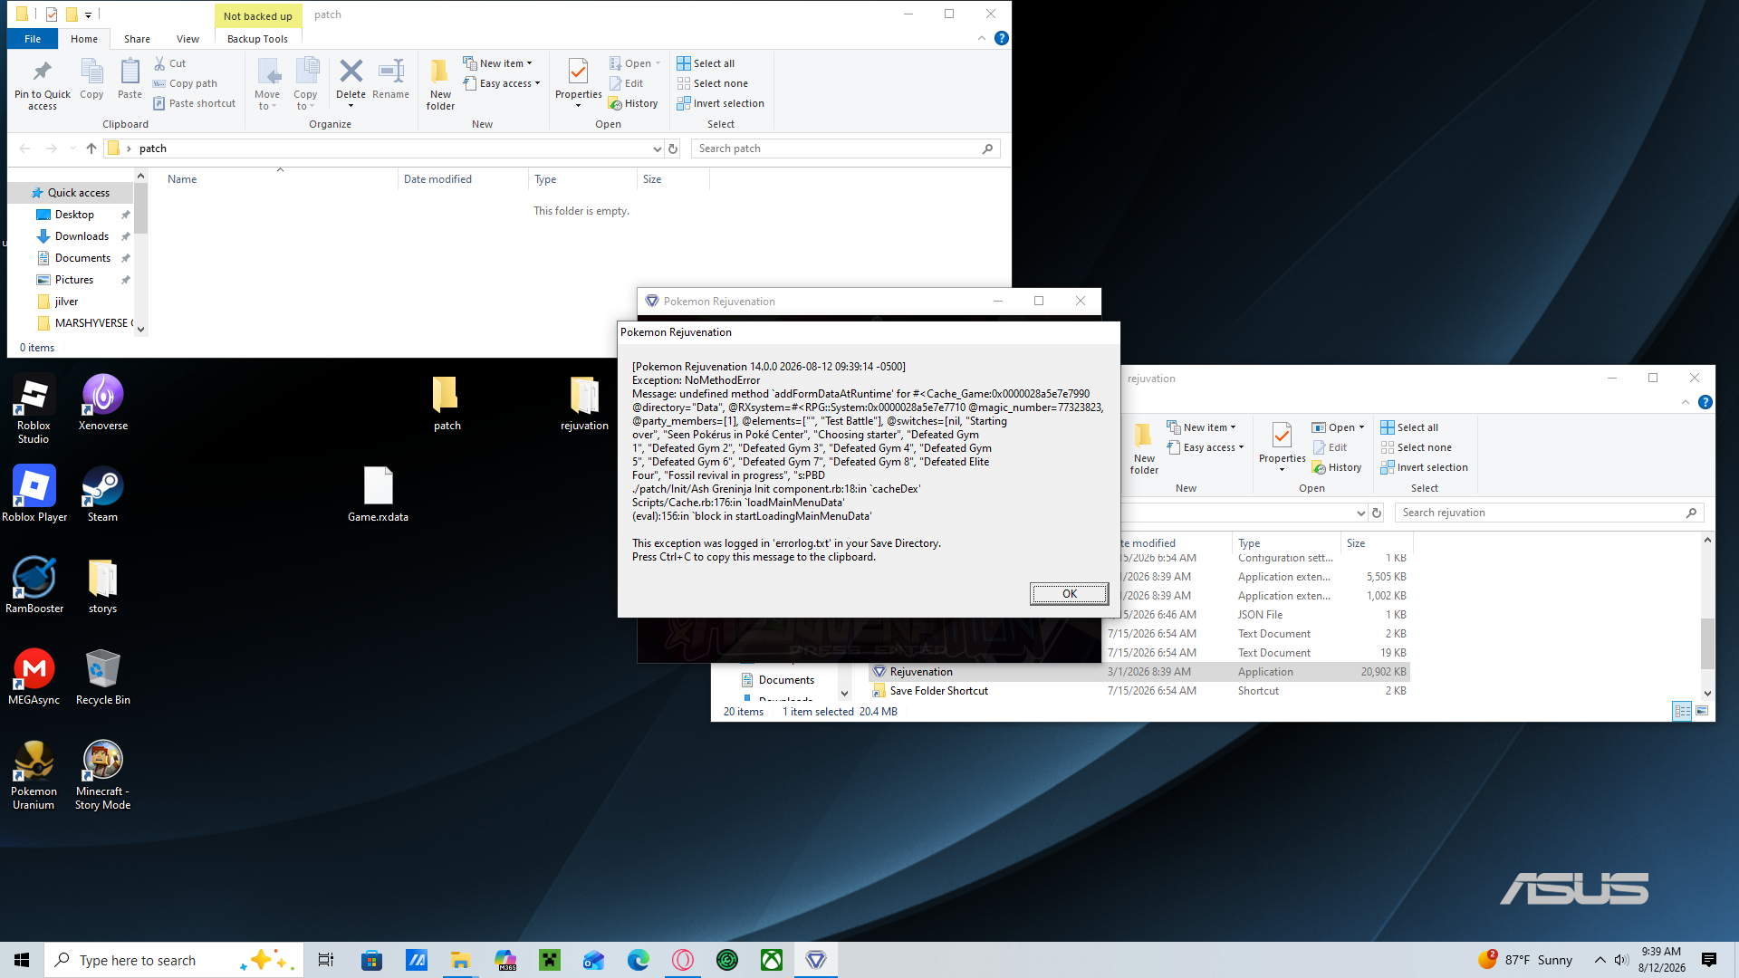This screenshot has height=978, width=1739.
Task: Open Properties in patch window ribbon
Action: coord(578,83)
